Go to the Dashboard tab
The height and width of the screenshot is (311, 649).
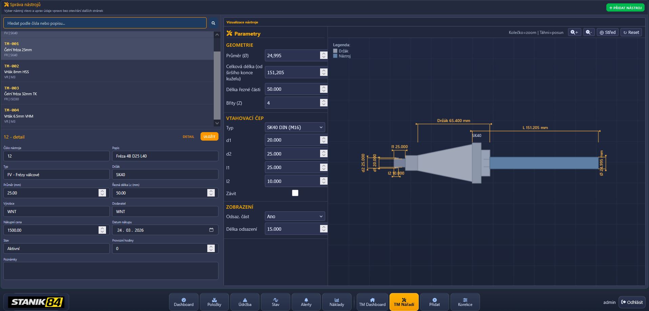coord(184,302)
